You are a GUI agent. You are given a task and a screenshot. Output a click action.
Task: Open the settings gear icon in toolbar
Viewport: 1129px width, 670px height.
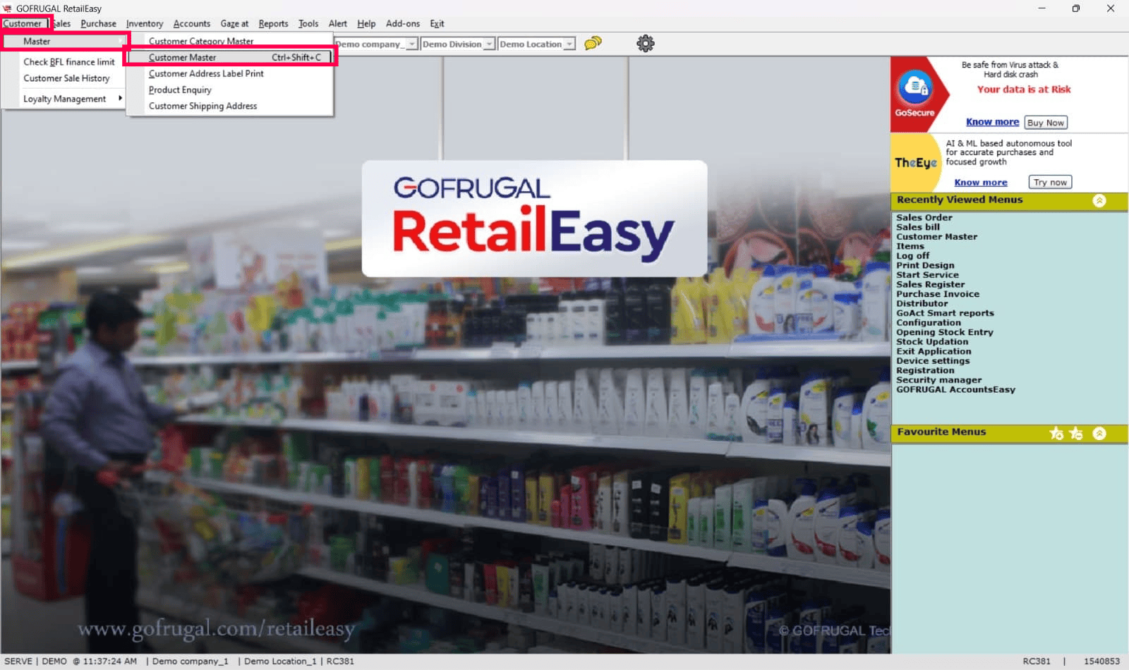coord(645,44)
